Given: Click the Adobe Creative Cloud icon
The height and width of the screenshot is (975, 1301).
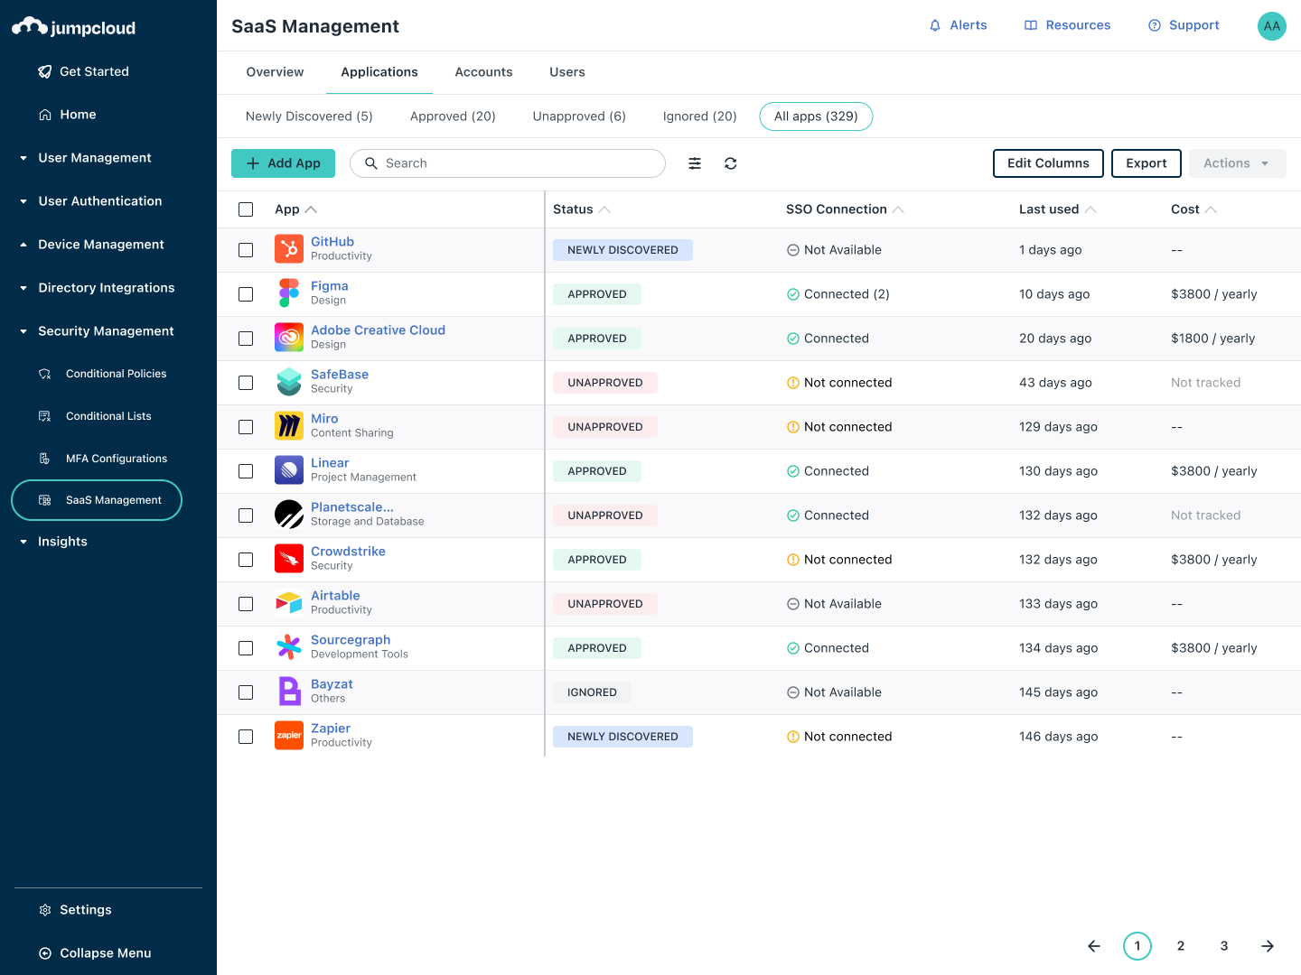Looking at the screenshot, I should [x=289, y=338].
